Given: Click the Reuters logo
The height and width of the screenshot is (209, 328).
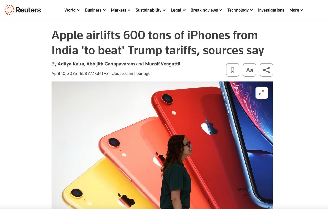Looking at the screenshot, I should pyautogui.click(x=23, y=10).
